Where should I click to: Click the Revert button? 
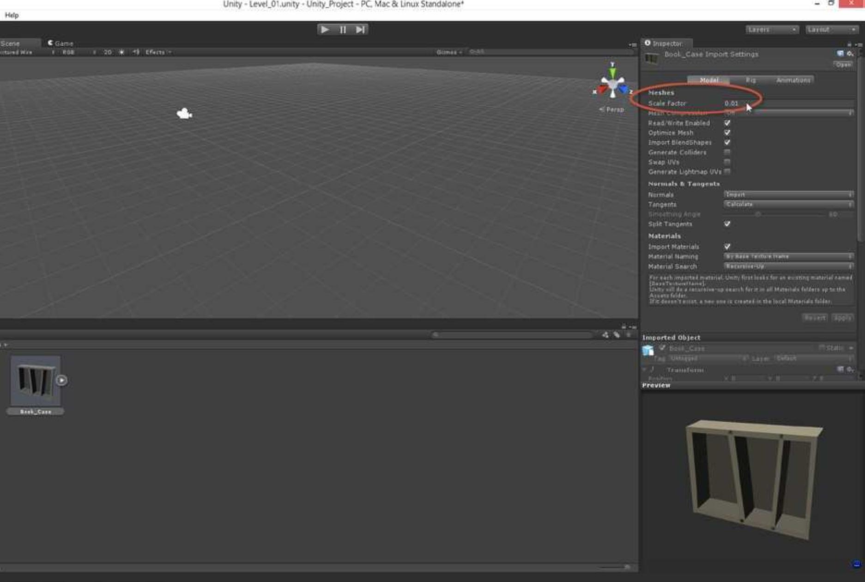[816, 318]
